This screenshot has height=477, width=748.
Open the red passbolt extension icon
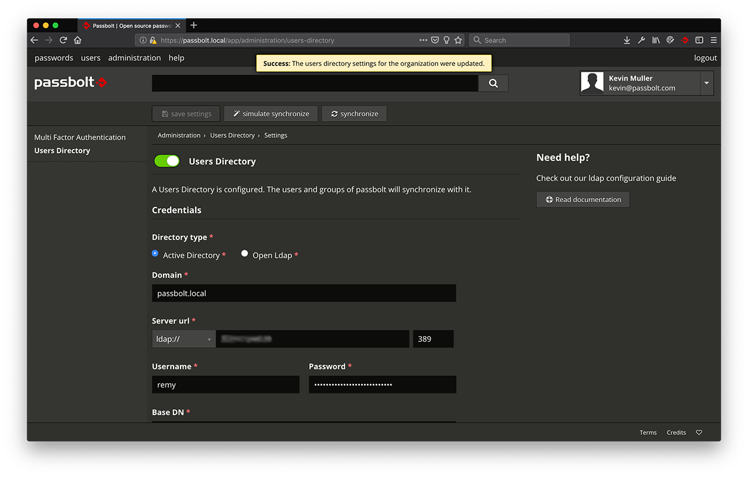685,40
